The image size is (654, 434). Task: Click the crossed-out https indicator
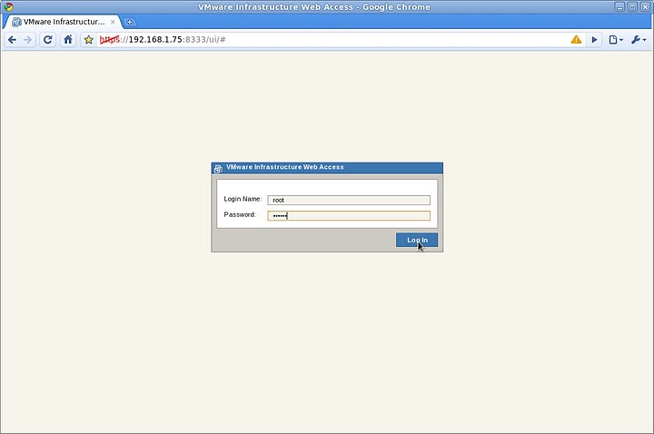[110, 40]
